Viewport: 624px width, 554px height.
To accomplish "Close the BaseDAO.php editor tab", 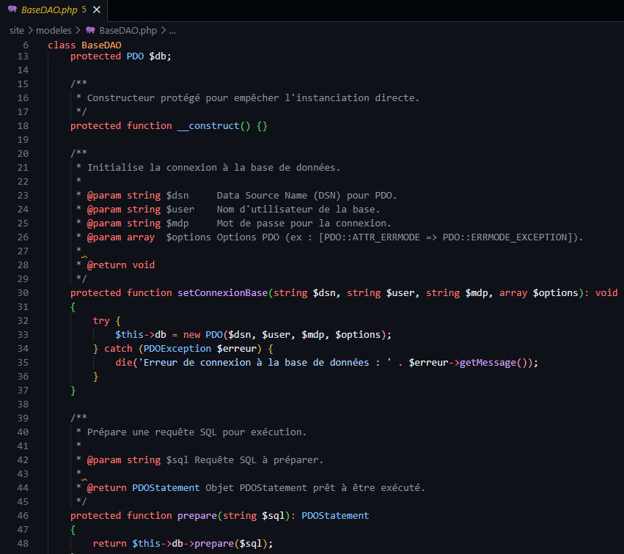I will pos(97,10).
